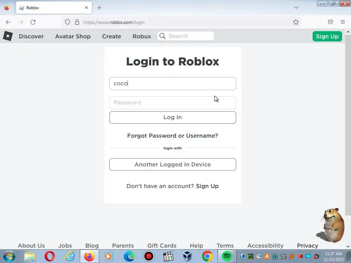Launch Microsoft Edge from the taskbar
The height and width of the screenshot is (263, 351).
click(x=129, y=256)
